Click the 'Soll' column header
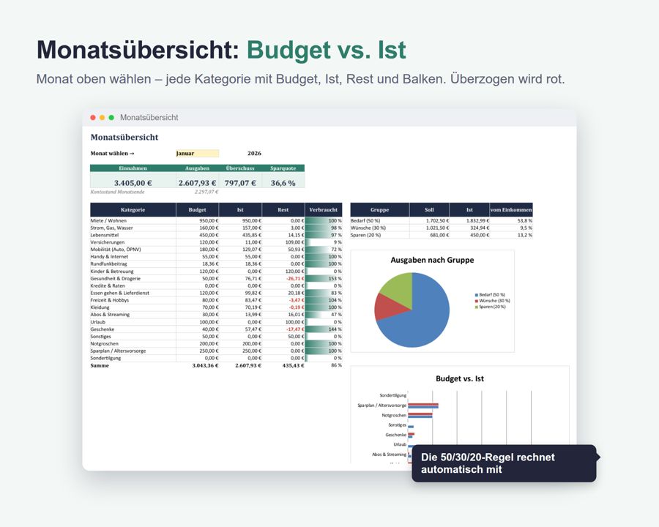Viewport: 659px width, 527px height. tap(429, 210)
